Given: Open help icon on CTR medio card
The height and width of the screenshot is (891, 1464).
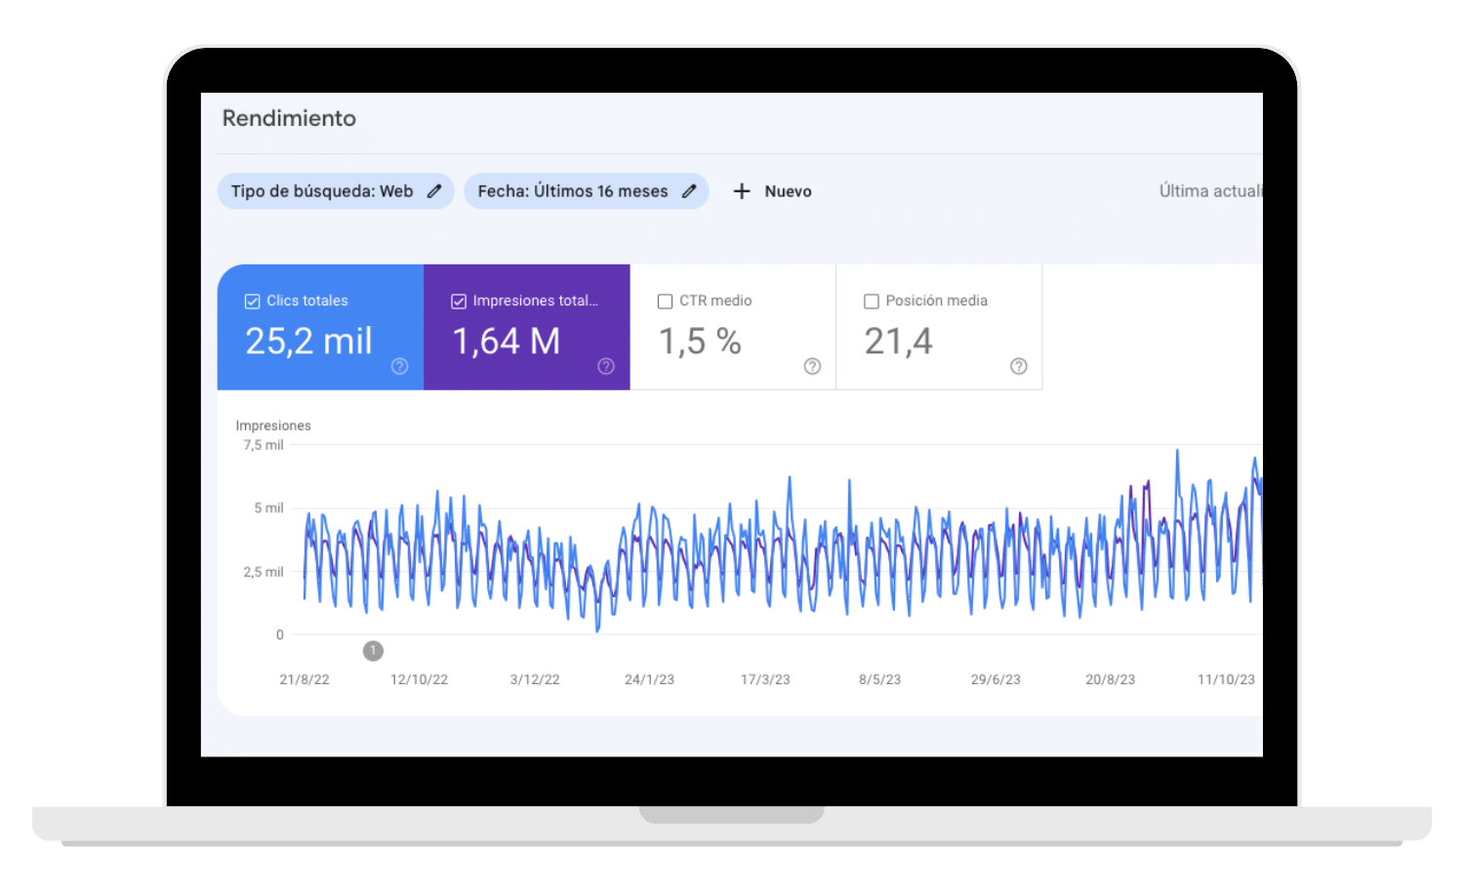Looking at the screenshot, I should (x=812, y=366).
